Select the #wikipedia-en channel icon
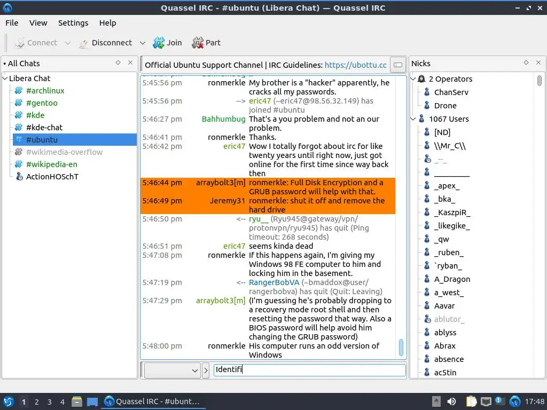Viewport: 547px width, 410px height. click(19, 164)
